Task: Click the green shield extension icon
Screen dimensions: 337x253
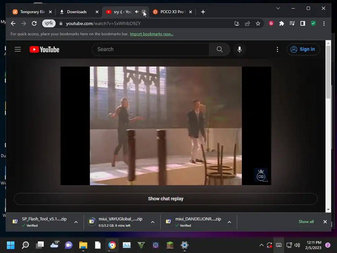Action: point(313,23)
